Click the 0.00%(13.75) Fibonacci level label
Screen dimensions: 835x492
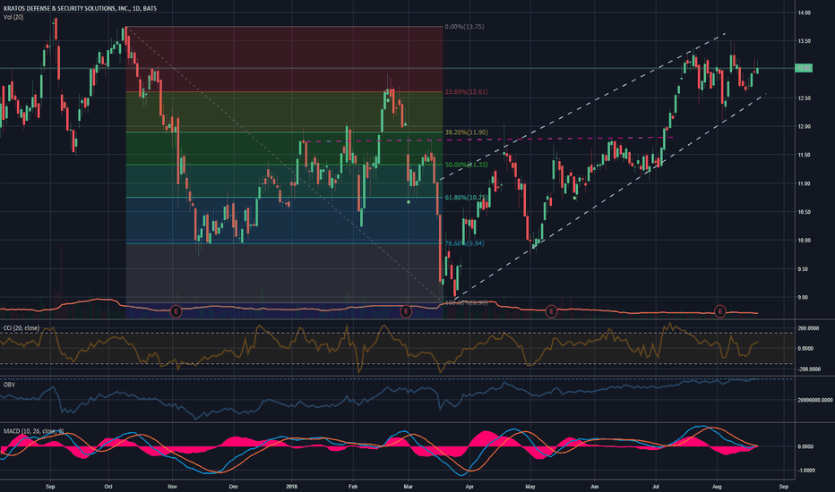464,27
